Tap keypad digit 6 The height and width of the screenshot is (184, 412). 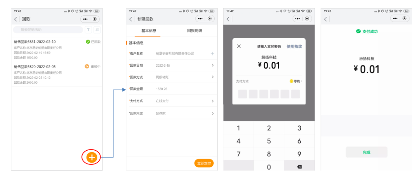[299, 141]
